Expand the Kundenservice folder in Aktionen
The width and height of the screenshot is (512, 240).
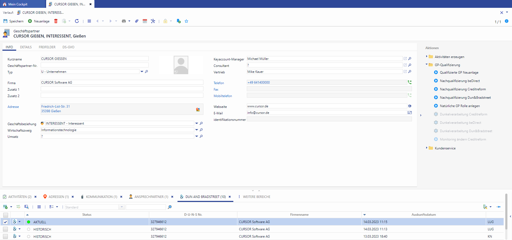(x=427, y=148)
